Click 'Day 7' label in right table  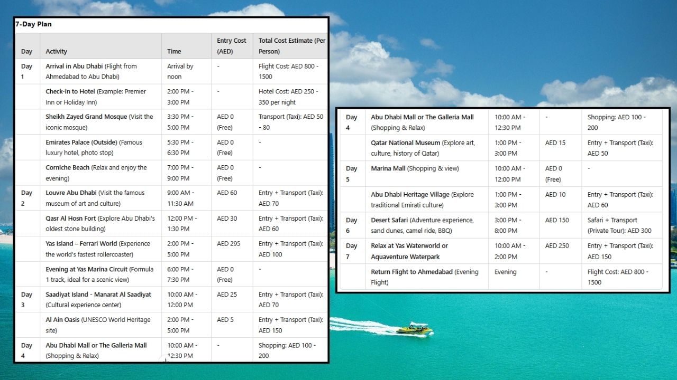pos(352,251)
